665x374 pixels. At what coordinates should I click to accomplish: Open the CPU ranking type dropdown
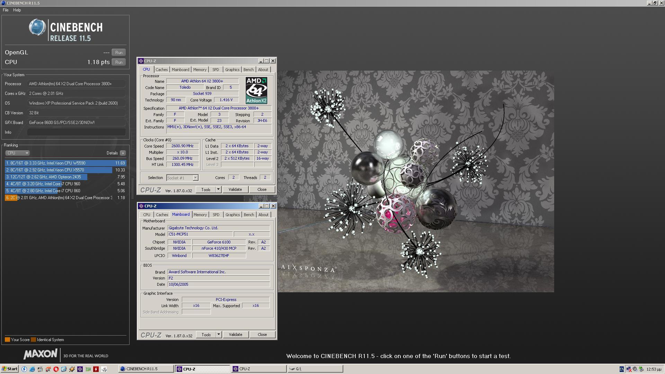point(17,153)
